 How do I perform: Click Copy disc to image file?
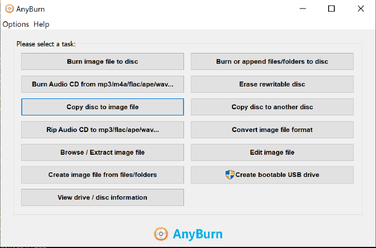(103, 107)
